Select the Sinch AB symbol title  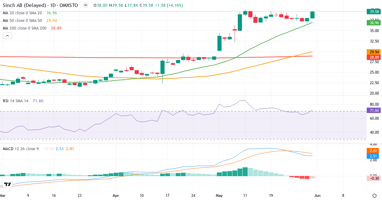pos(40,5)
